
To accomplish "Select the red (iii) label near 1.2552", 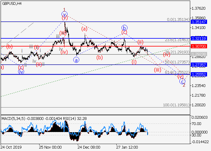I will (x=157, y=70).
